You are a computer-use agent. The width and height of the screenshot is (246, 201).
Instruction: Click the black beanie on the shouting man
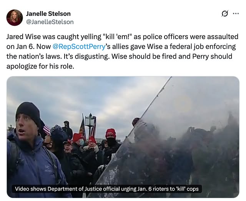pos(28,113)
